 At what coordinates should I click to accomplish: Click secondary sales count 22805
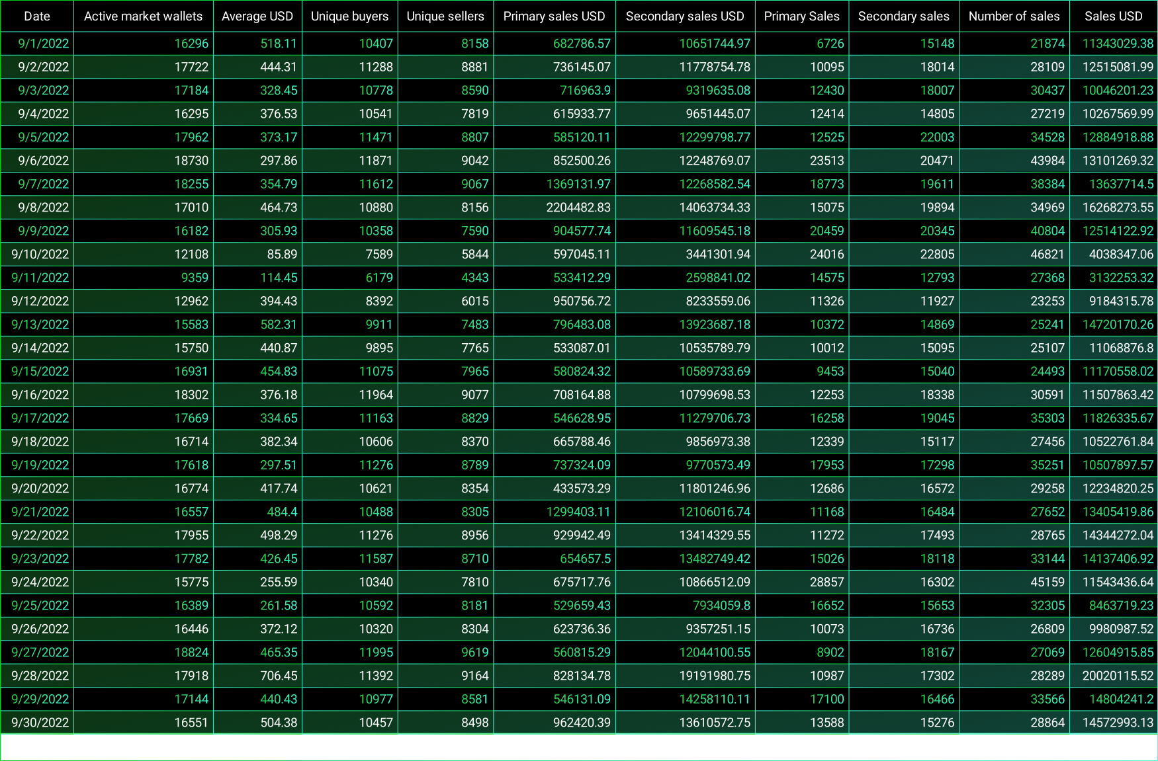904,255
